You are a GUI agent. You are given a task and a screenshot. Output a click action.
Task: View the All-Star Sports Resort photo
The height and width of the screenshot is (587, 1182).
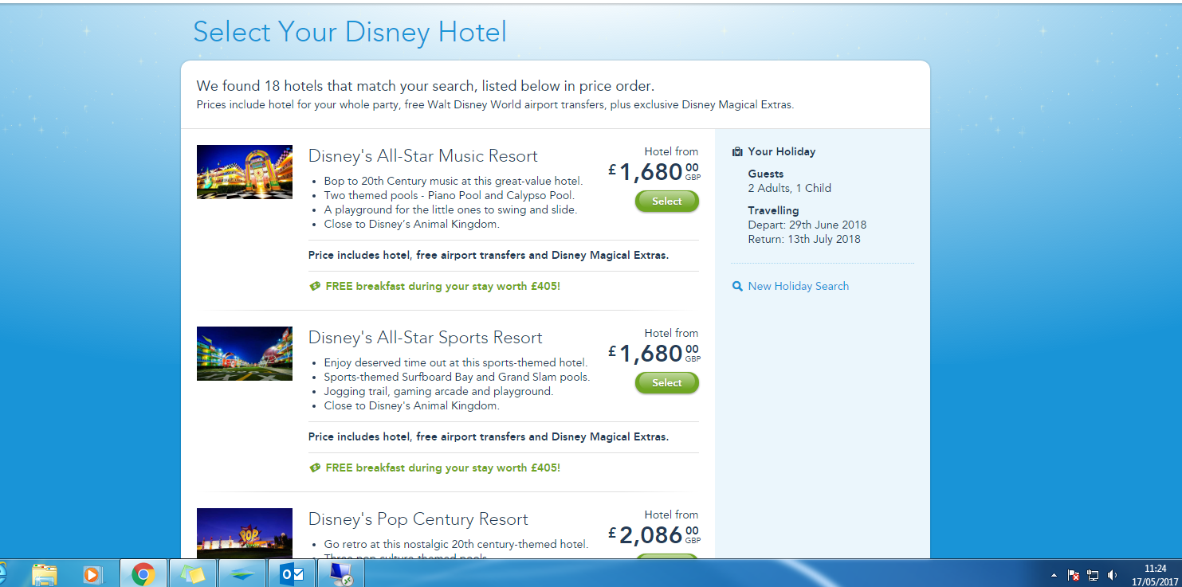[245, 354]
